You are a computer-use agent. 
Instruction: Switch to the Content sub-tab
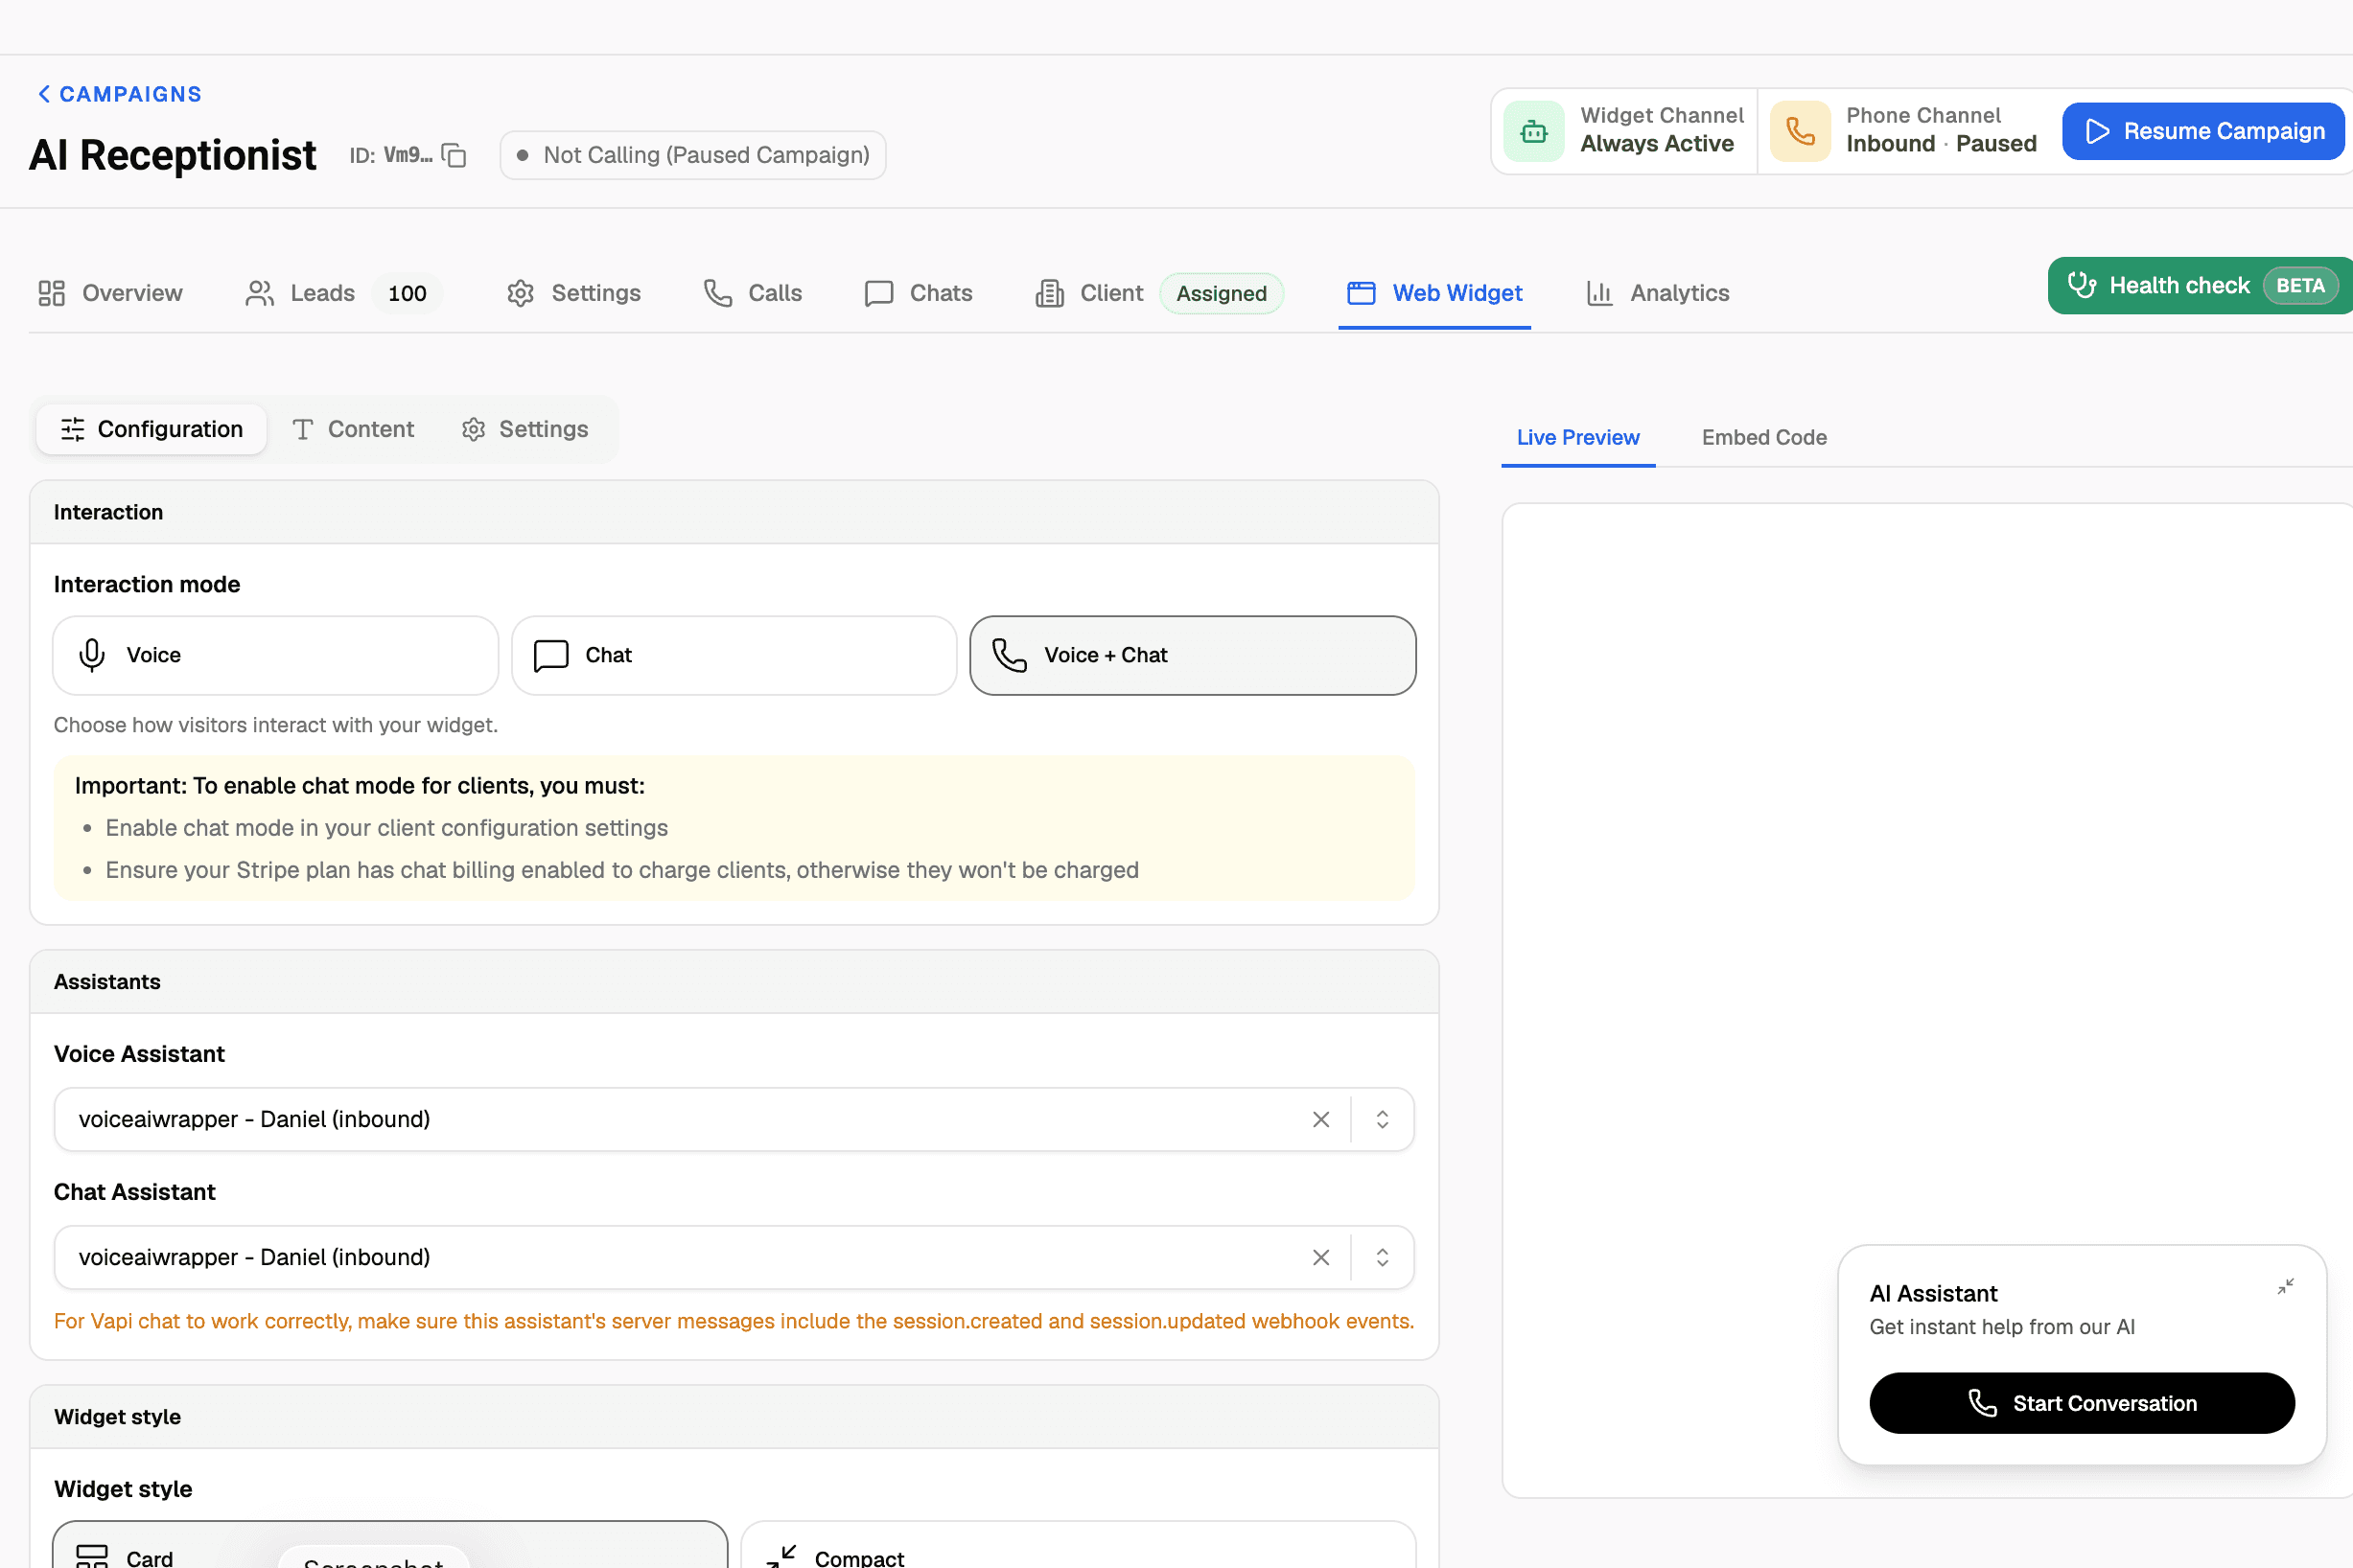[x=352, y=429]
